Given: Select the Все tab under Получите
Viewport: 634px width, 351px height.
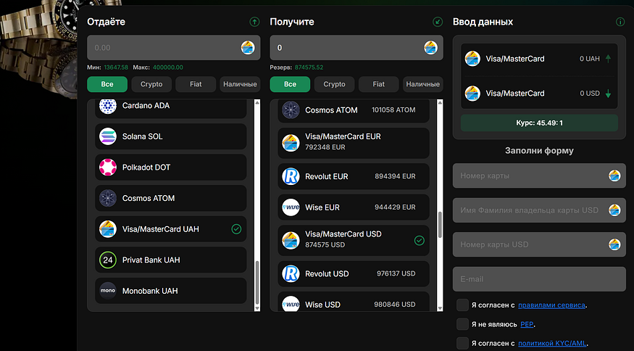Looking at the screenshot, I should (x=290, y=84).
